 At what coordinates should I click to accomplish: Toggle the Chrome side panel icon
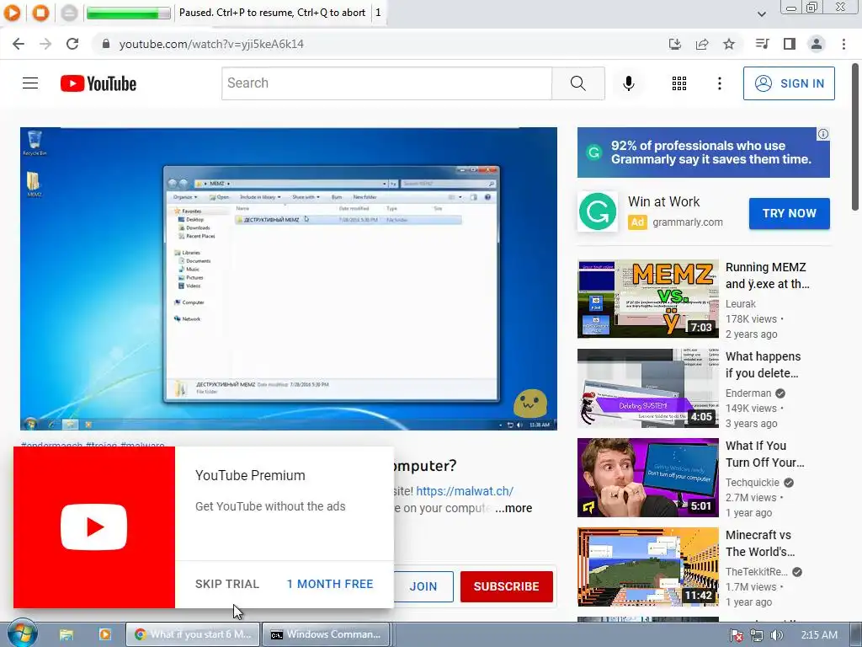tap(790, 44)
